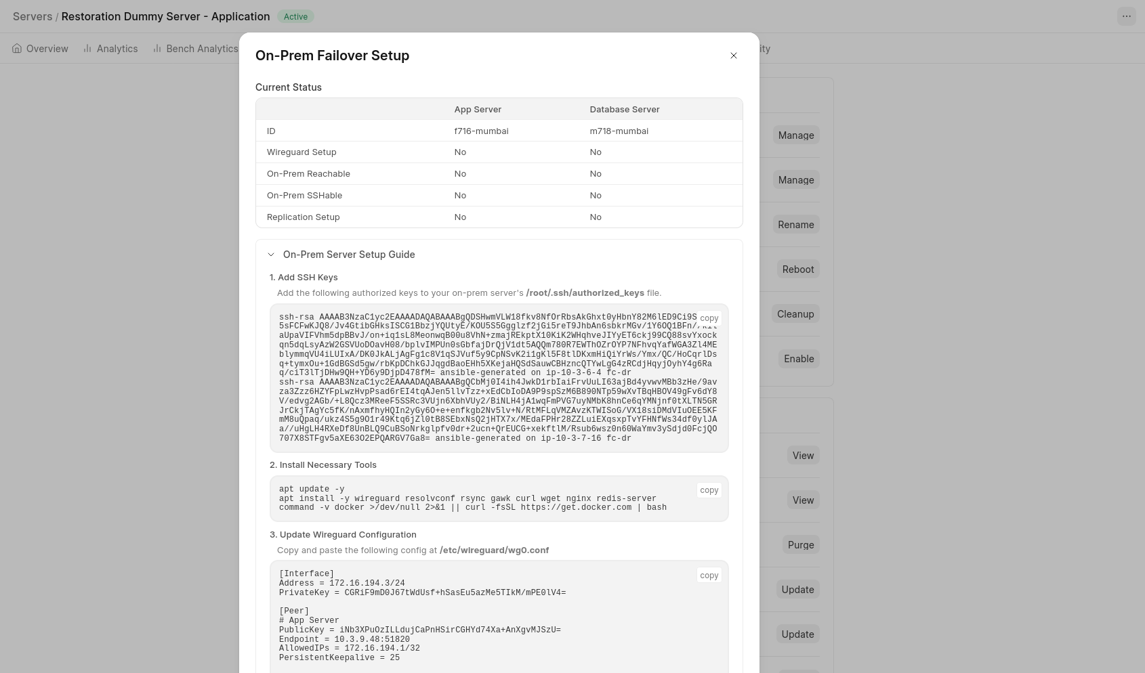Copy the SSH authorized keys block
This screenshot has height=673, width=1145.
pyautogui.click(x=709, y=318)
